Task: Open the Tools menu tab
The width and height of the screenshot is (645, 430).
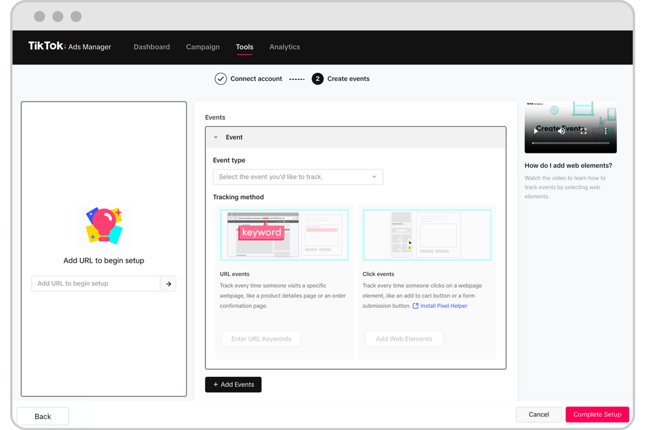Action: 244,47
